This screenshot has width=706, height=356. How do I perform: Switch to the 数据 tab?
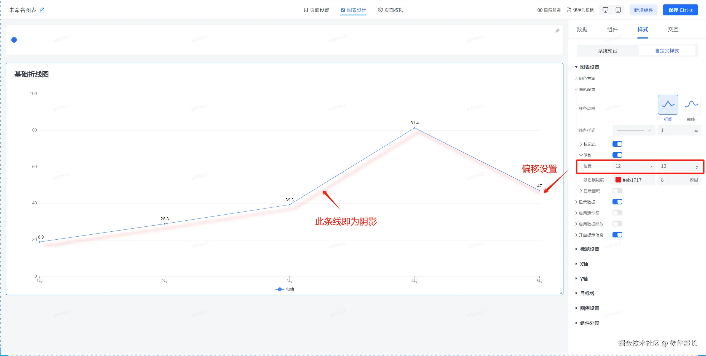[582, 29]
